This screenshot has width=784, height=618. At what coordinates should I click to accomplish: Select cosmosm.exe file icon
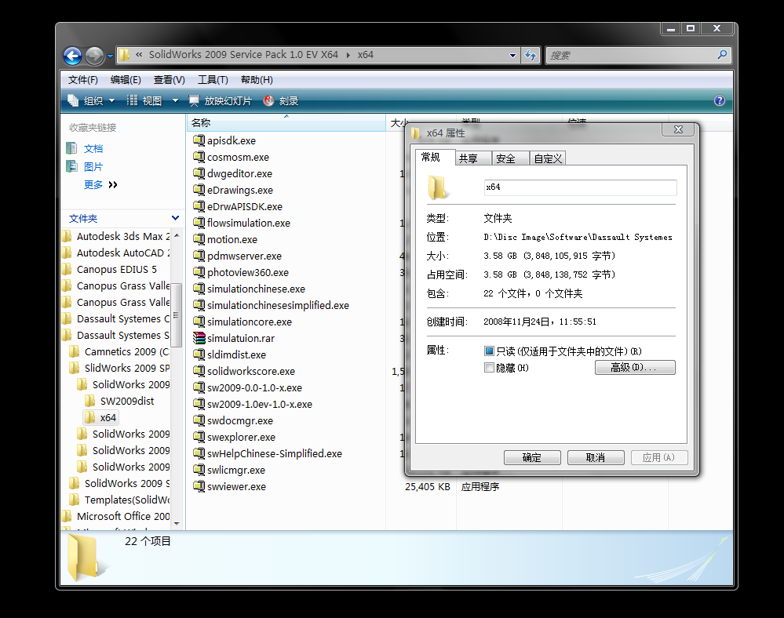[199, 157]
